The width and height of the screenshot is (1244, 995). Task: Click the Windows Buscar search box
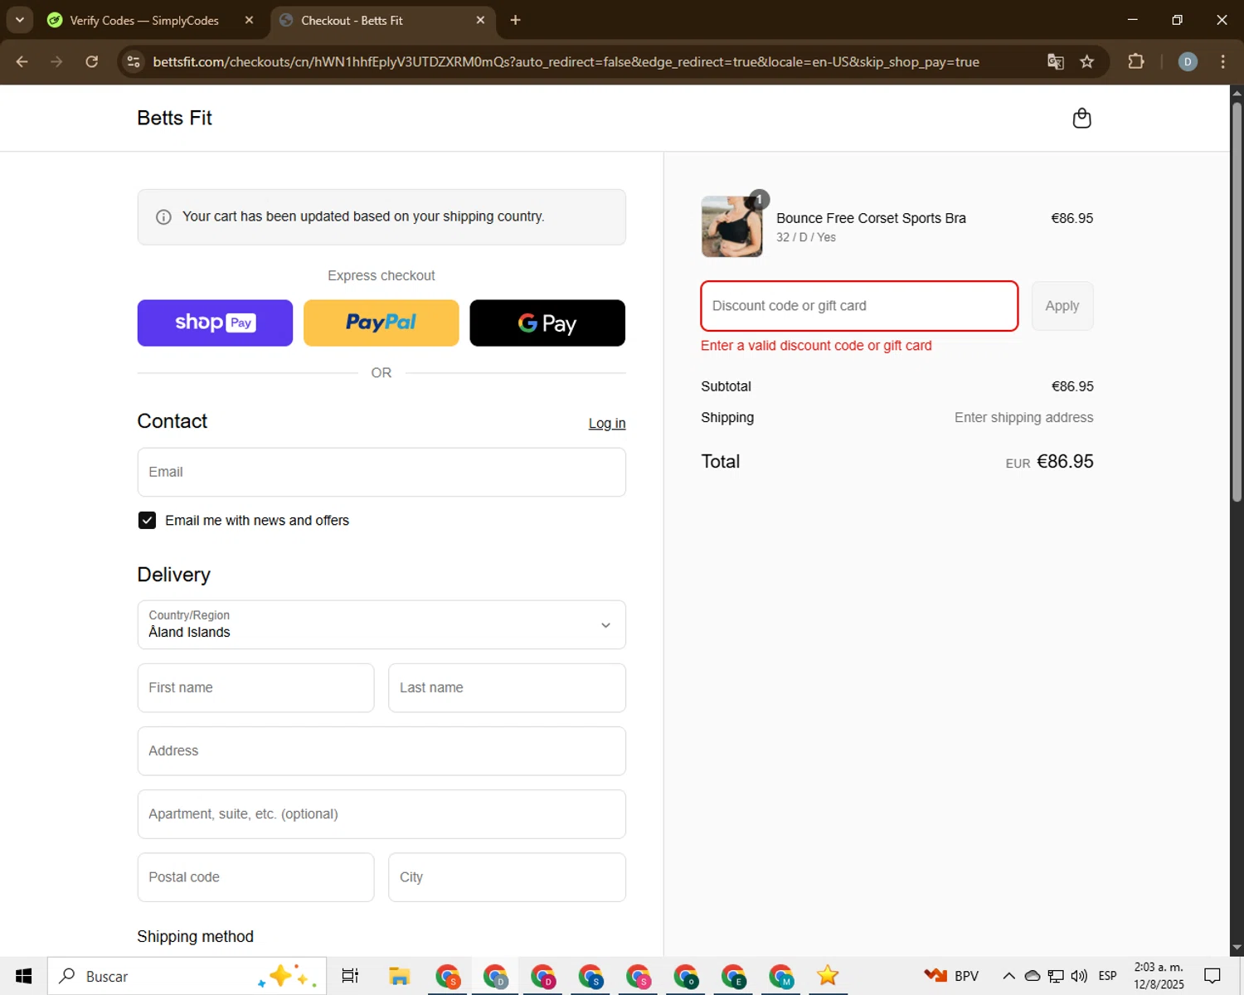187,976
